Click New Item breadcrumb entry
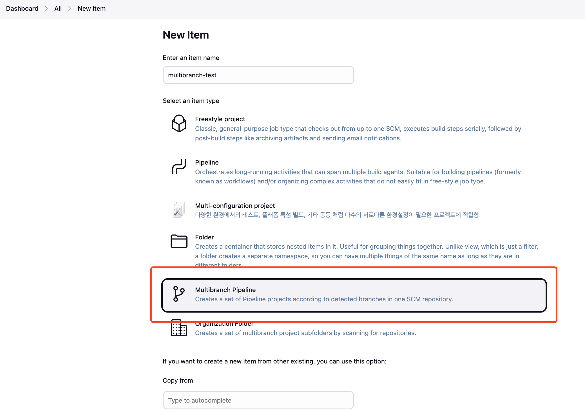Screen dimensions: 585x413 pyautogui.click(x=91, y=9)
